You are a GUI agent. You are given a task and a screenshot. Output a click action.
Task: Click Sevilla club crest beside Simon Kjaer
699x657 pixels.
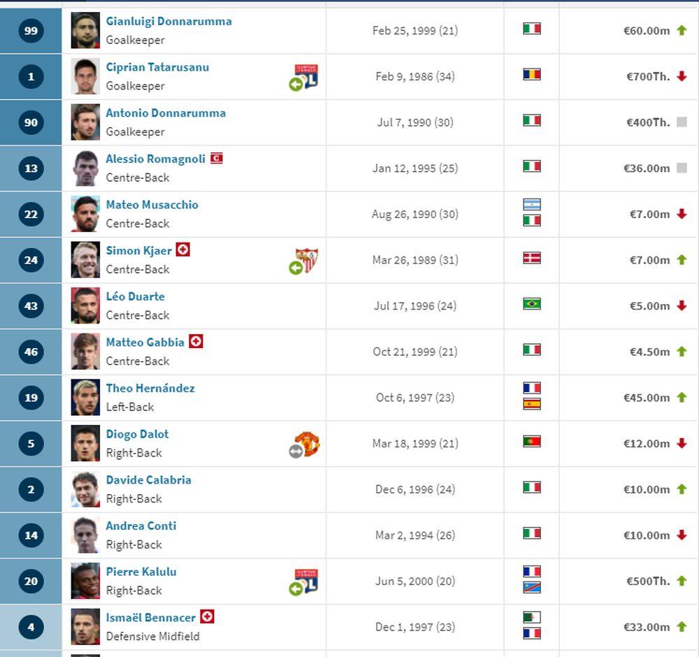point(308,259)
